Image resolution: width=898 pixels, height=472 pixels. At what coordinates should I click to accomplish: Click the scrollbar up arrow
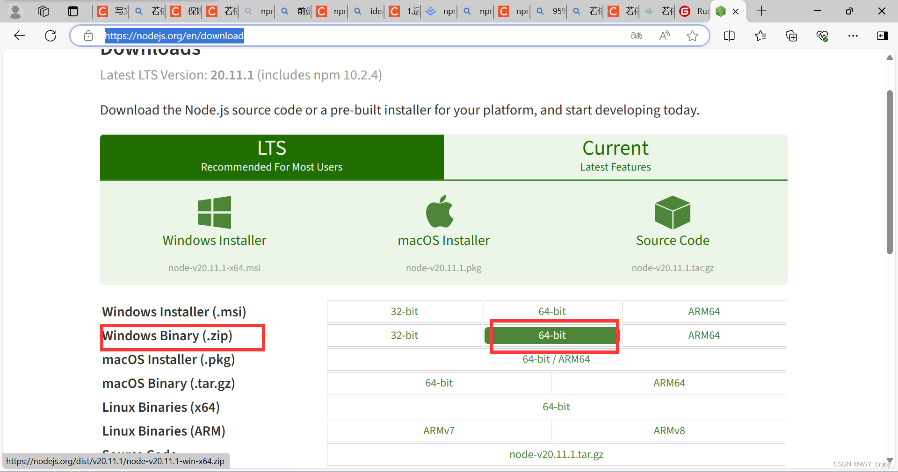click(890, 57)
